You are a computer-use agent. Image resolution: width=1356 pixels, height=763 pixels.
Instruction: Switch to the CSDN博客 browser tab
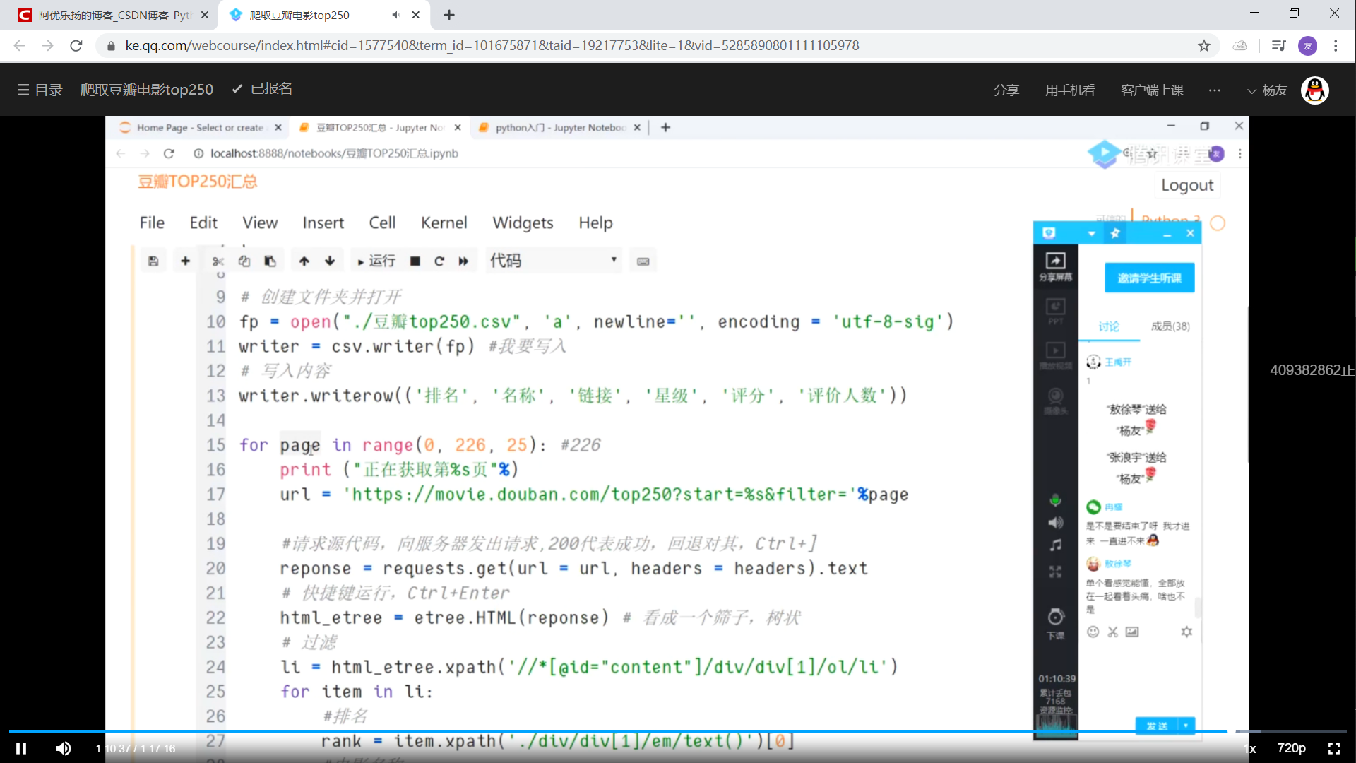[x=113, y=15]
